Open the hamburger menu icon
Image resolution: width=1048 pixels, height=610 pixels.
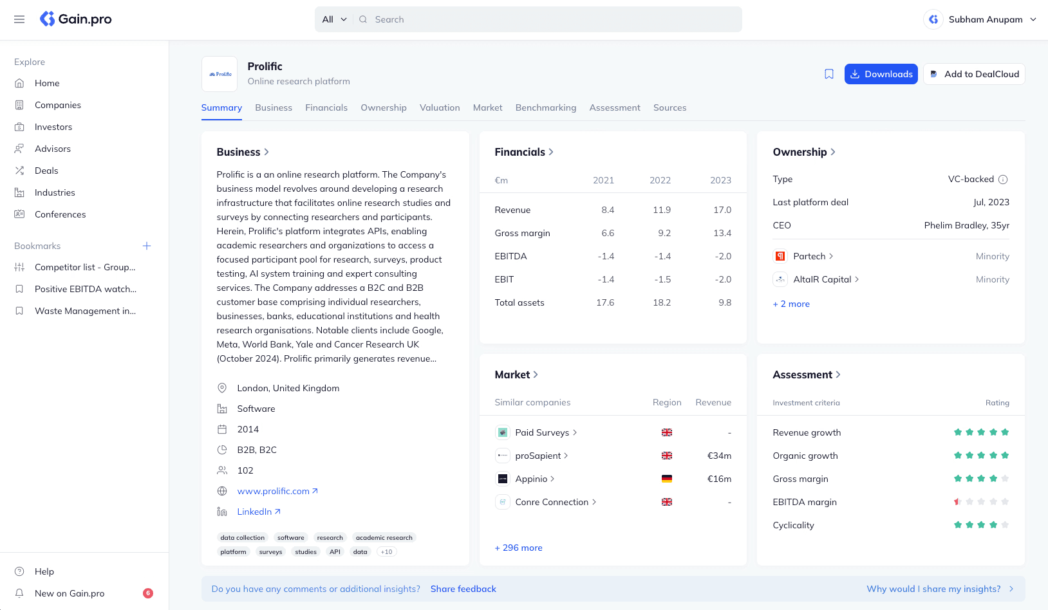(x=19, y=19)
